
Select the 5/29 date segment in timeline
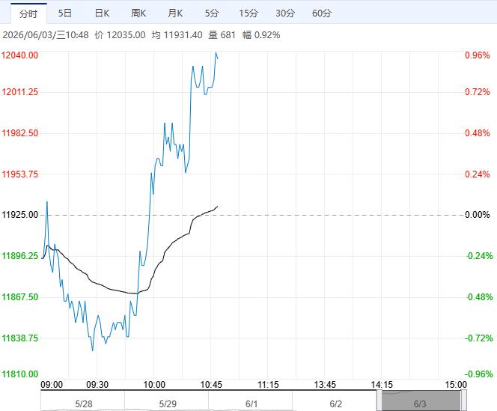pyautogui.click(x=168, y=404)
